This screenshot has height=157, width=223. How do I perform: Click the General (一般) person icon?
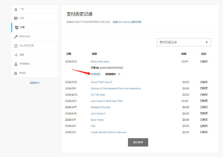click(16, 9)
